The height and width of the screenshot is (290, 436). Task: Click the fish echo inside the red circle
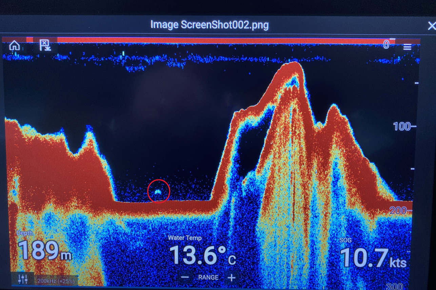(x=158, y=192)
